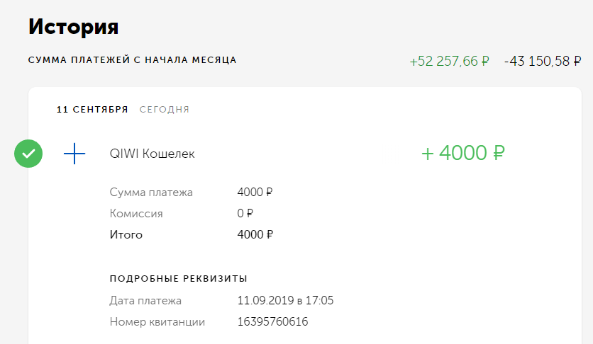Viewport: 593px width, 344px height.
Task: Click the История page heading
Action: 73,27
